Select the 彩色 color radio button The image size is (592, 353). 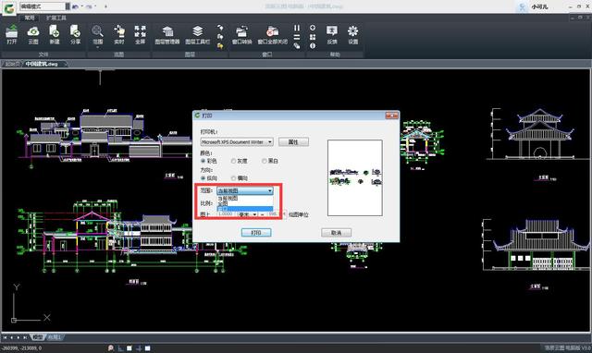pyautogui.click(x=203, y=161)
